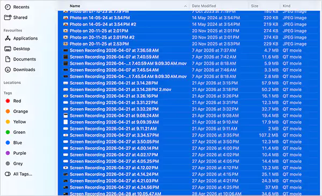Click date 7 Apr 2026 at 7:37 AM

[214, 50]
